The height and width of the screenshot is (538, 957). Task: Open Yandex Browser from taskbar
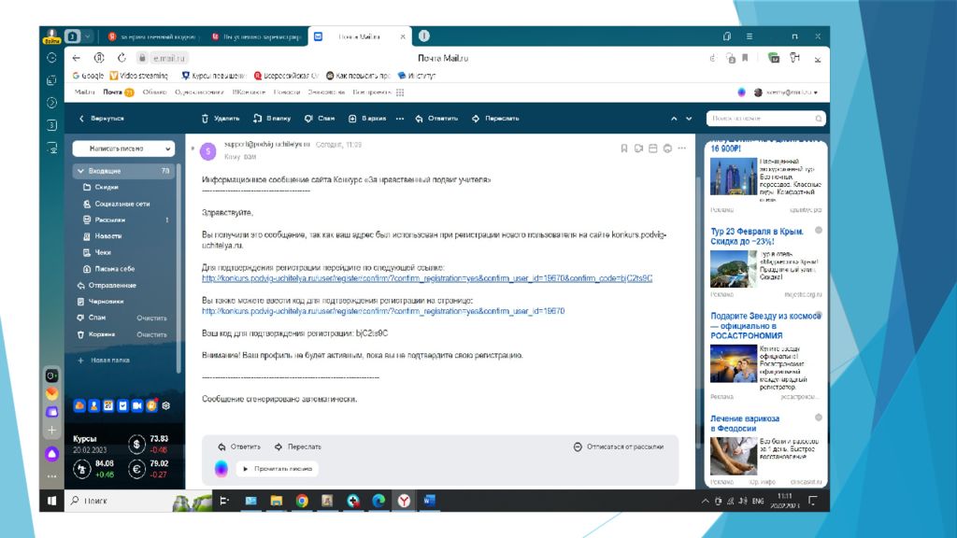tap(404, 501)
